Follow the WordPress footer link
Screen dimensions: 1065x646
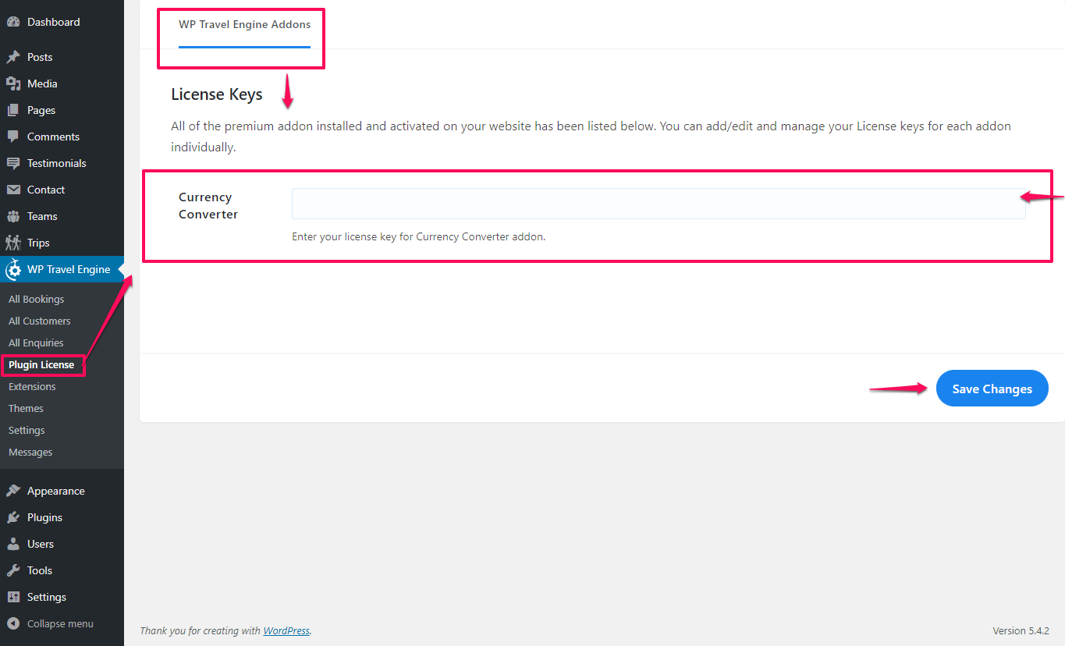(x=286, y=630)
